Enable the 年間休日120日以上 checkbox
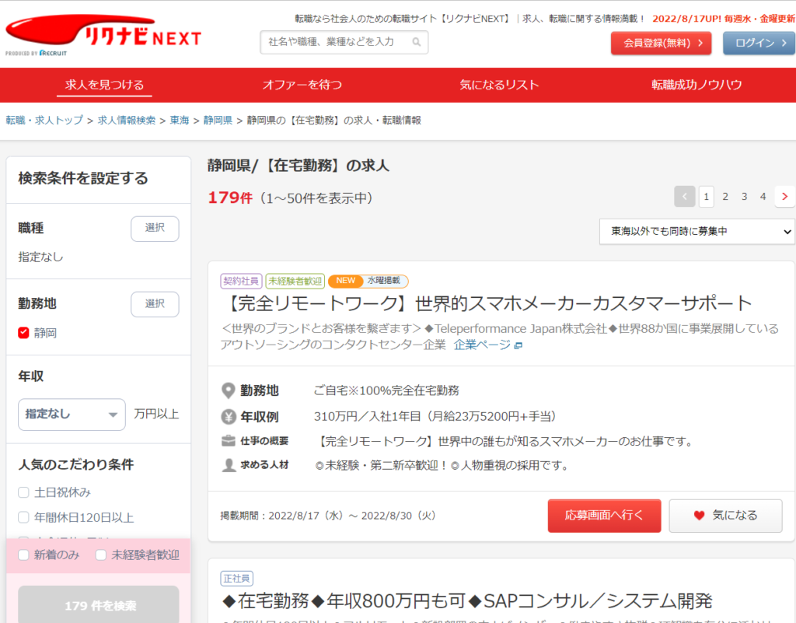The width and height of the screenshot is (796, 623). point(23,517)
